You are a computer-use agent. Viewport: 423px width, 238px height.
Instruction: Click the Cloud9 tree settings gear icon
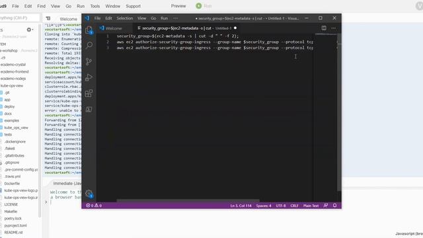tap(29, 30)
